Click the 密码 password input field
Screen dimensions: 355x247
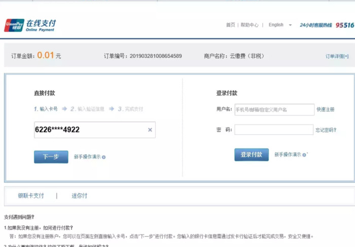coord(274,129)
